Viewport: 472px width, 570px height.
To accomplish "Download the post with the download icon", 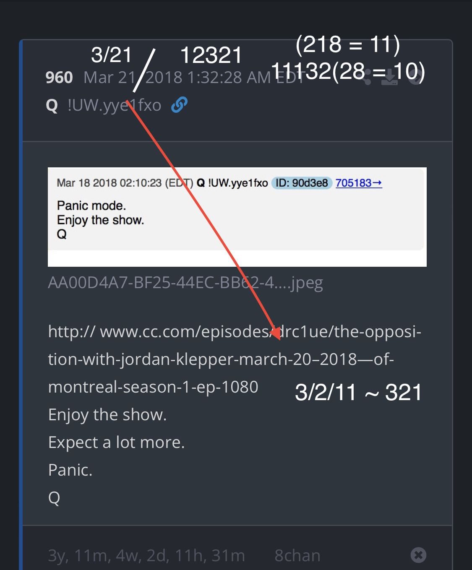I will coord(389,77).
